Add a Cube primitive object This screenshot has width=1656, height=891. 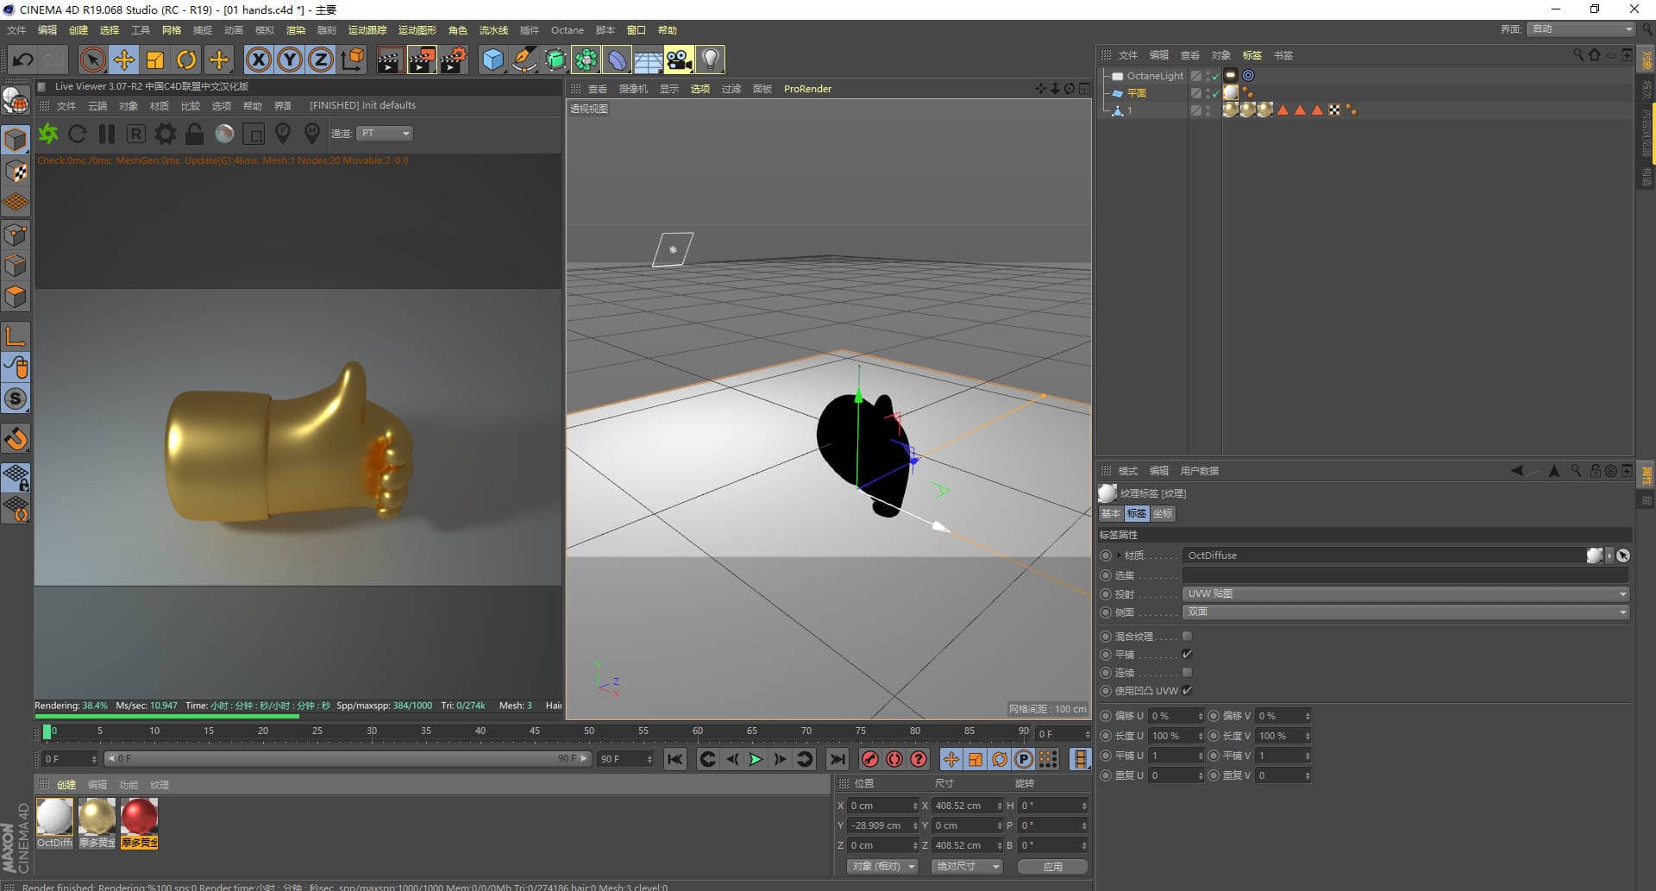492,60
